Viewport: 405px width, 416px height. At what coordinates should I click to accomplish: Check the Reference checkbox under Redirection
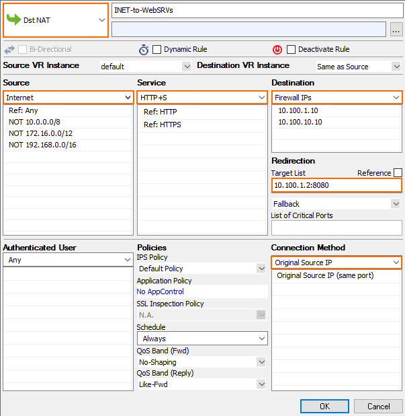pyautogui.click(x=398, y=173)
